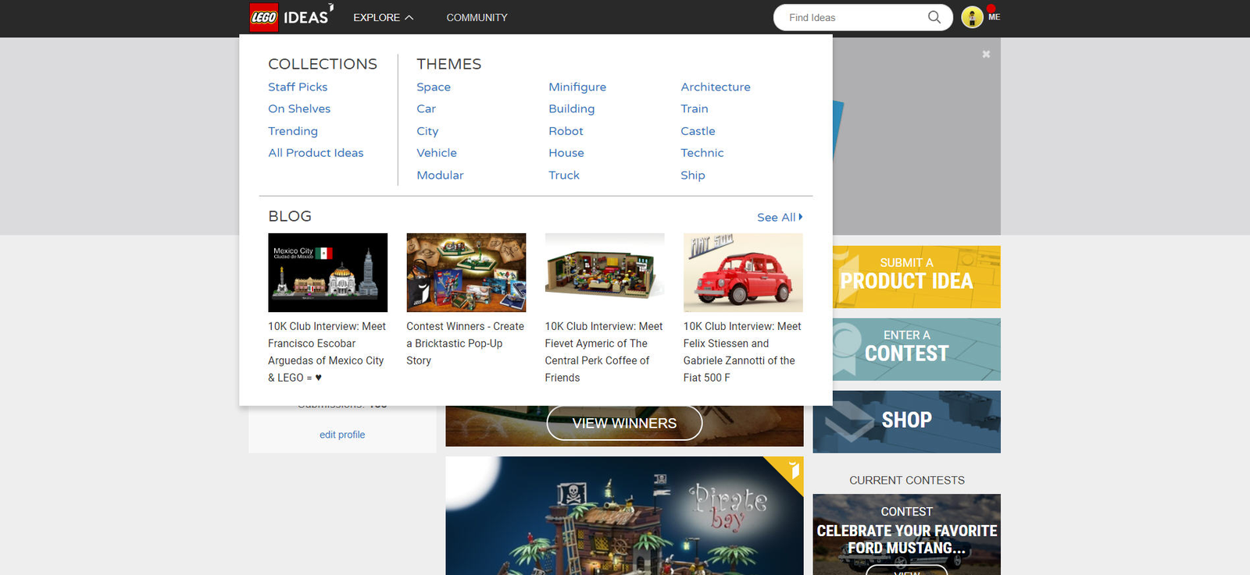Click the edit profile link

(341, 435)
